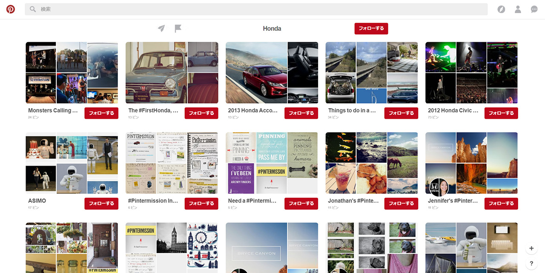Open the ASIMO board title

(x=37, y=201)
